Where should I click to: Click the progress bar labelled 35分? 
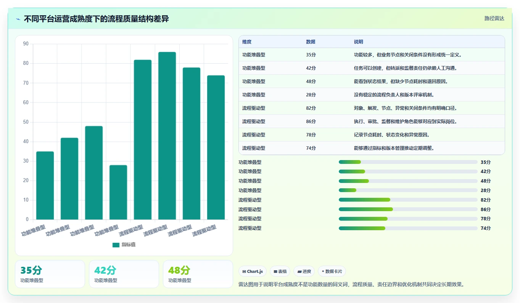408,162
